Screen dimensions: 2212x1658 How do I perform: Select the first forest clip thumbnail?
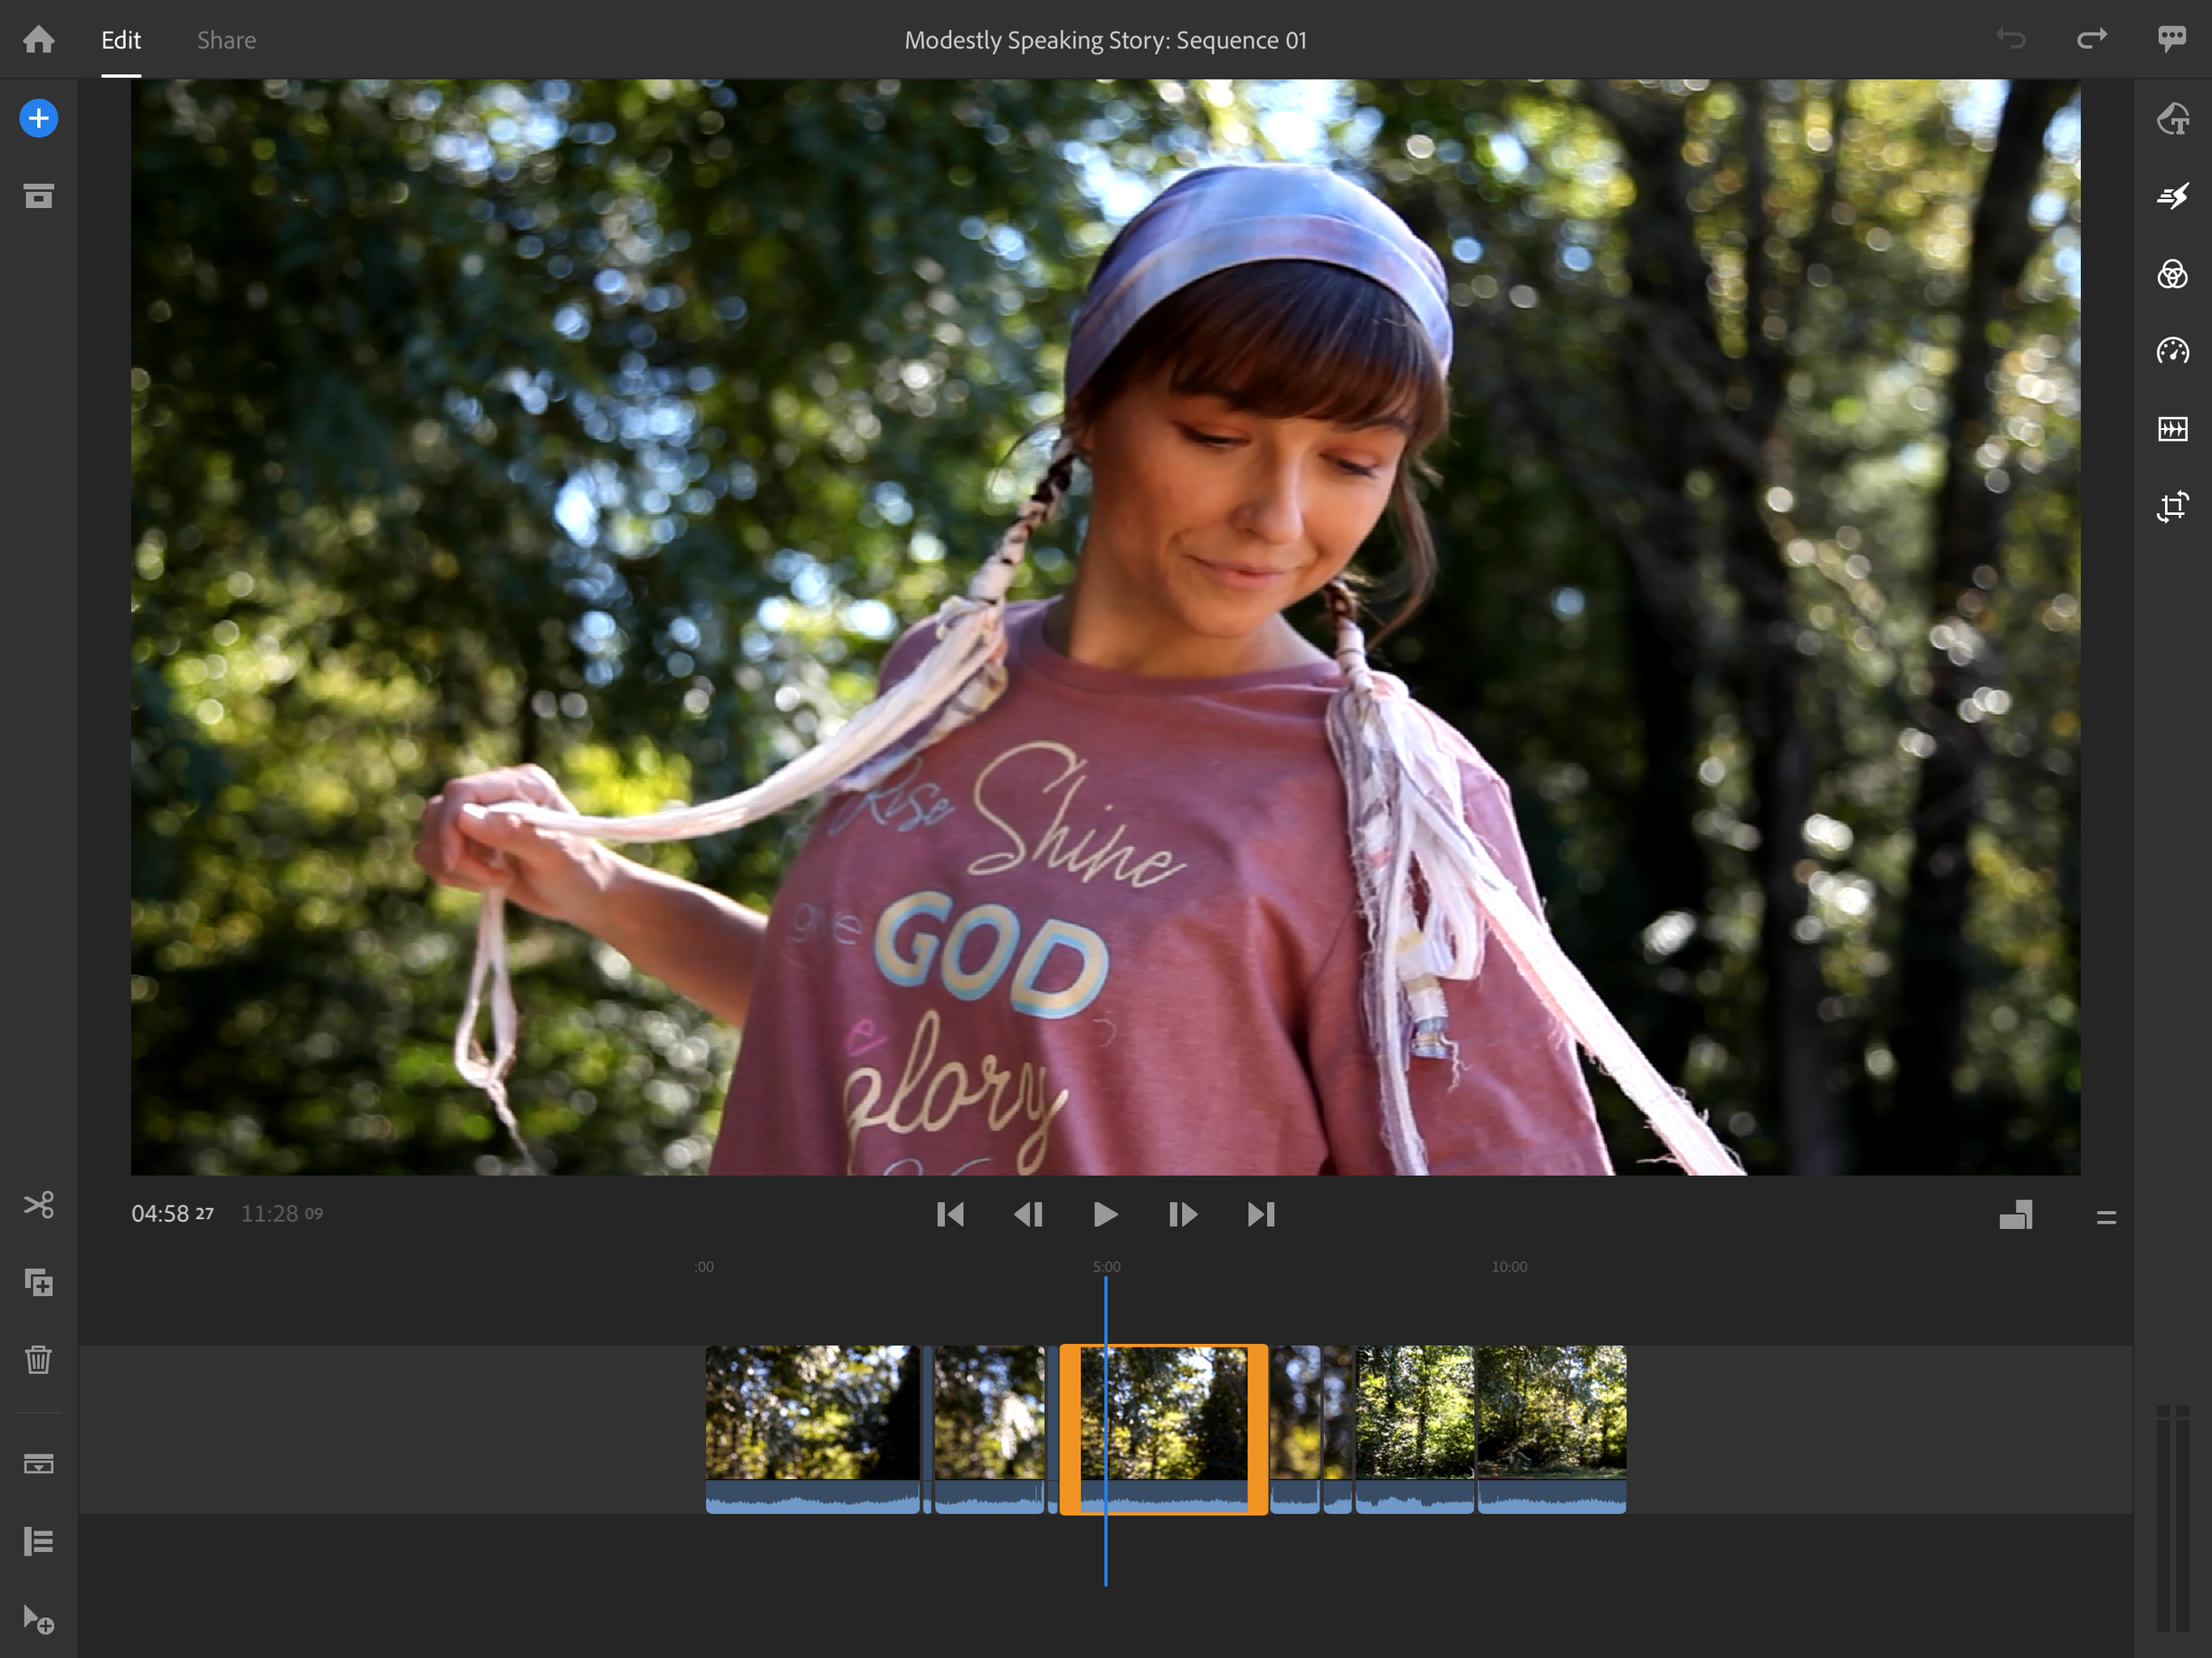click(x=812, y=1430)
